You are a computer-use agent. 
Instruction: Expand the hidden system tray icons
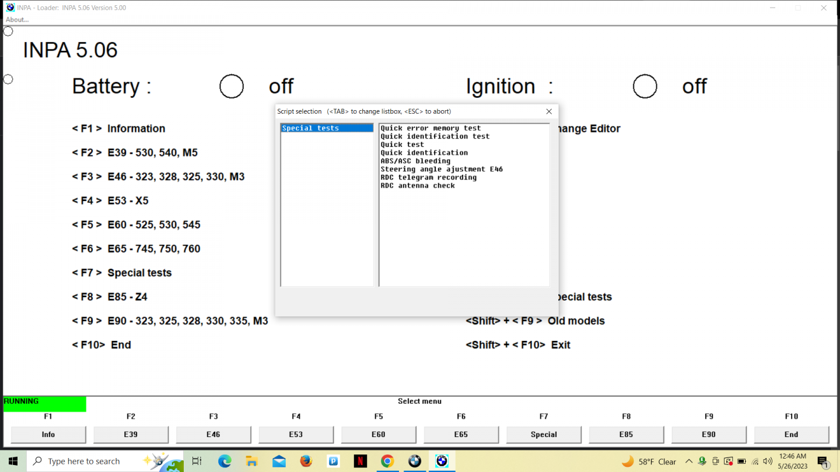click(688, 462)
